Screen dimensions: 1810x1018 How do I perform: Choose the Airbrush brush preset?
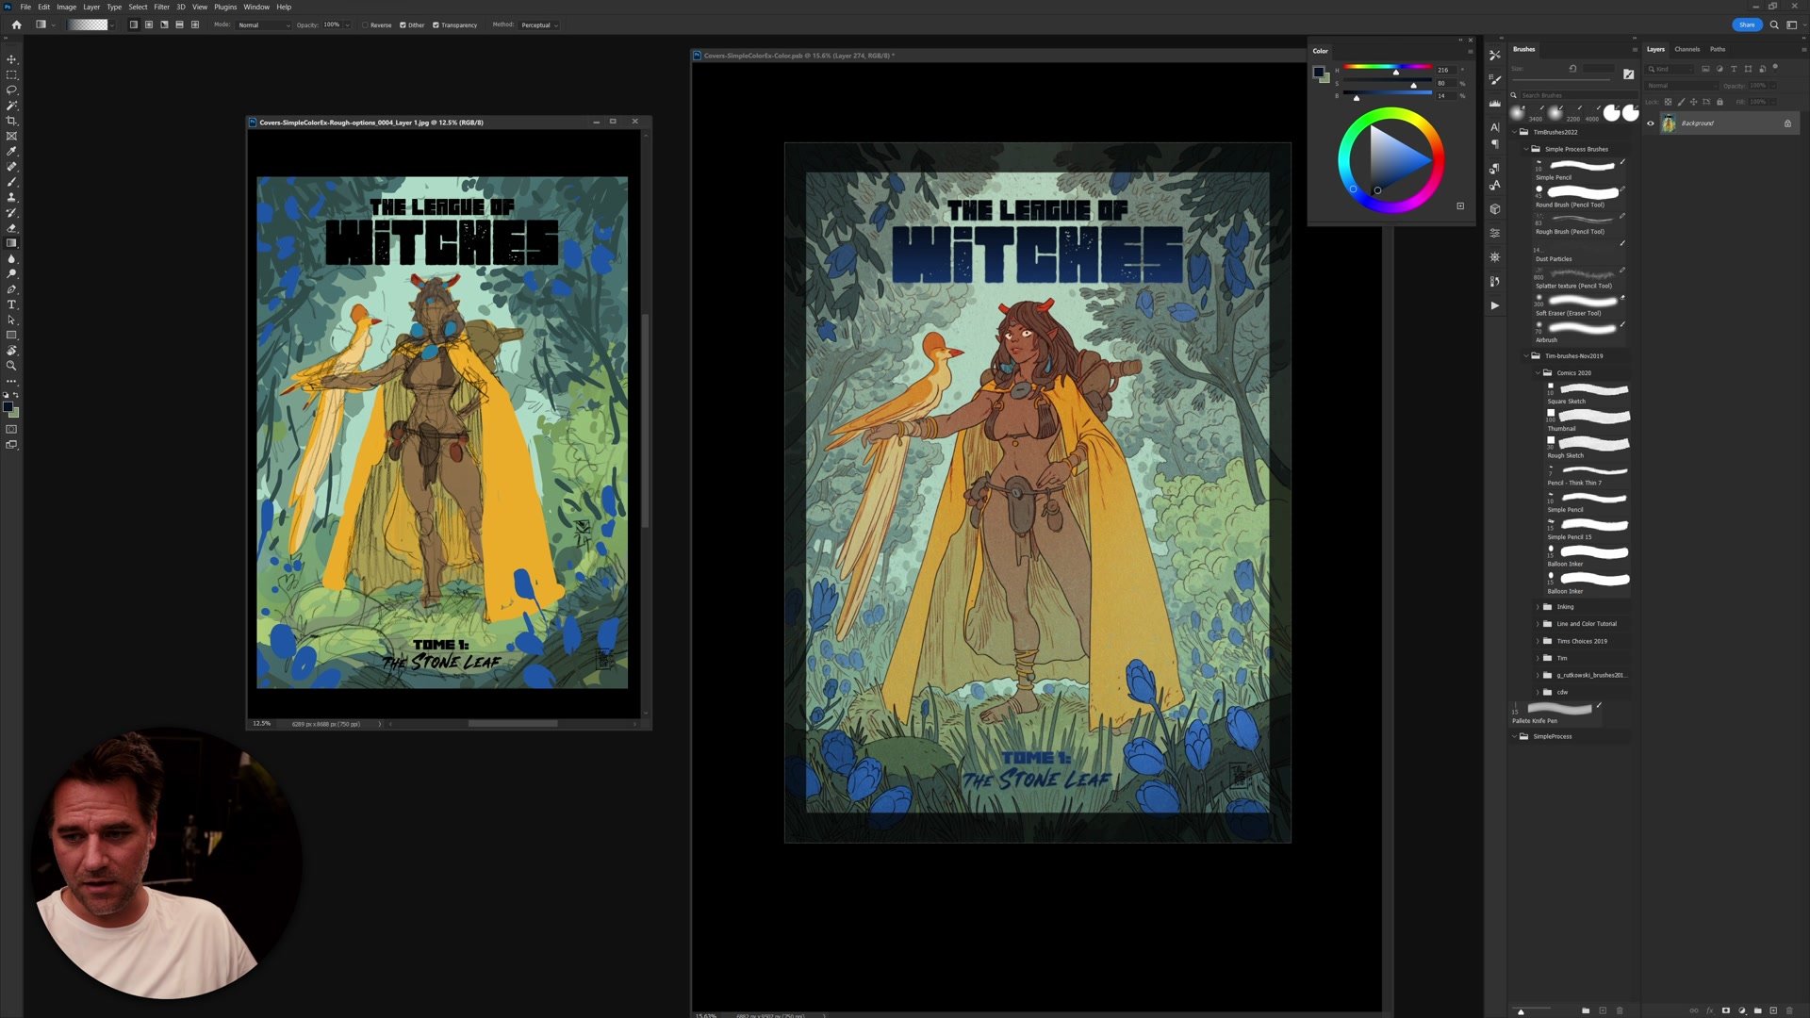click(x=1581, y=329)
